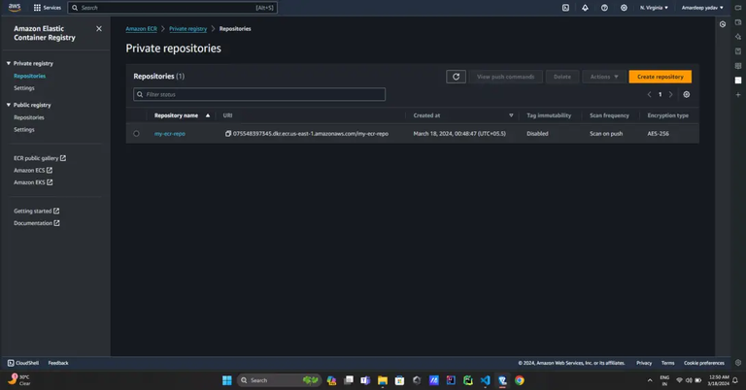746x390 pixels.
Task: Open Windows Start menu
Action: [227, 380]
